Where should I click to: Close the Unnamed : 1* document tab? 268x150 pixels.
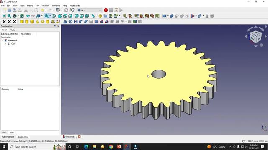coord(80,137)
